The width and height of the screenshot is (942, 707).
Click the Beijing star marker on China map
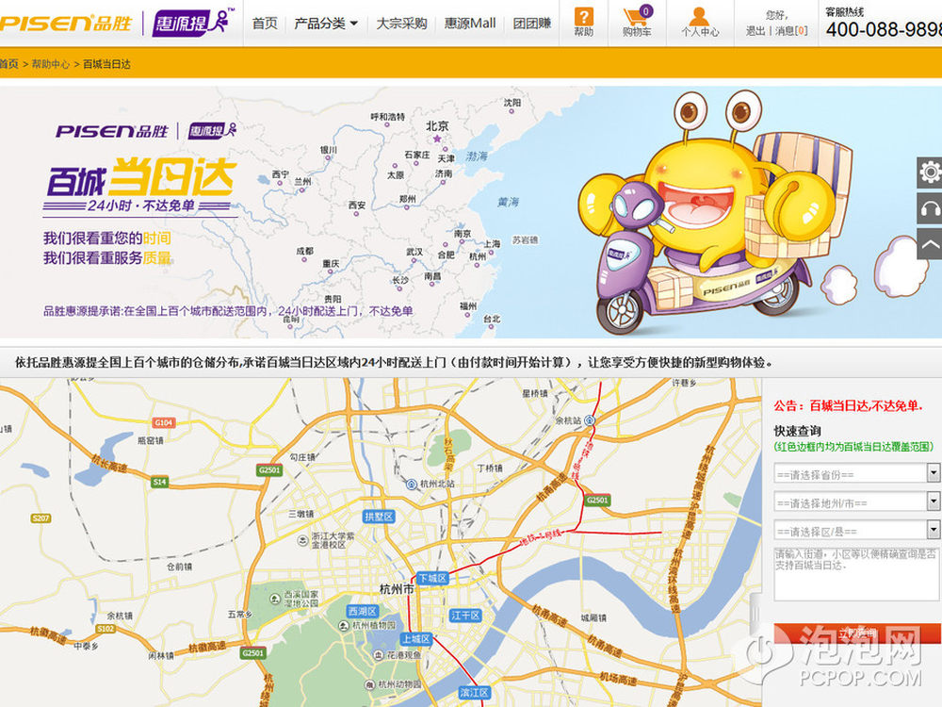(437, 139)
